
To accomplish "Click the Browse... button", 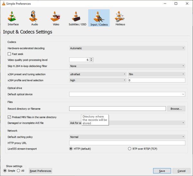I will point(176,109).
